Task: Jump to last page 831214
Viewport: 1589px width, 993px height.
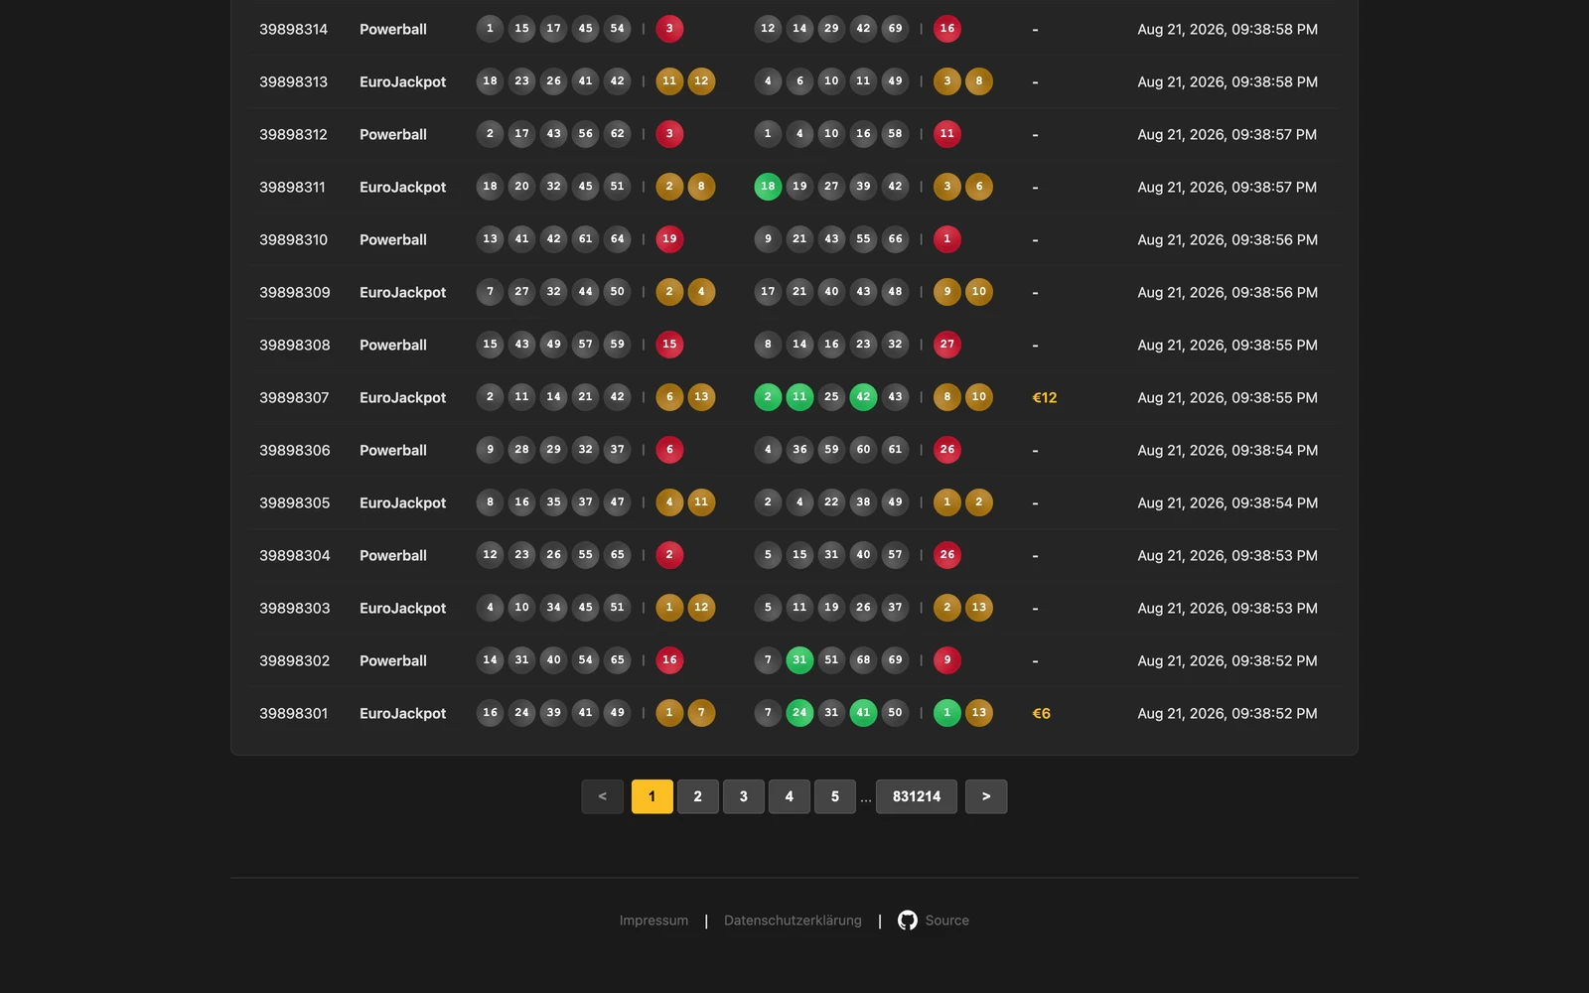Action: 917,796
